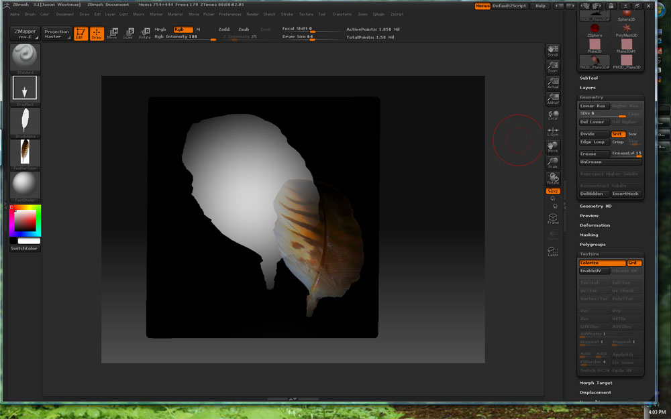Select the Plane3D#1 tool thumbnail
The image size is (671, 419).
(x=627, y=46)
